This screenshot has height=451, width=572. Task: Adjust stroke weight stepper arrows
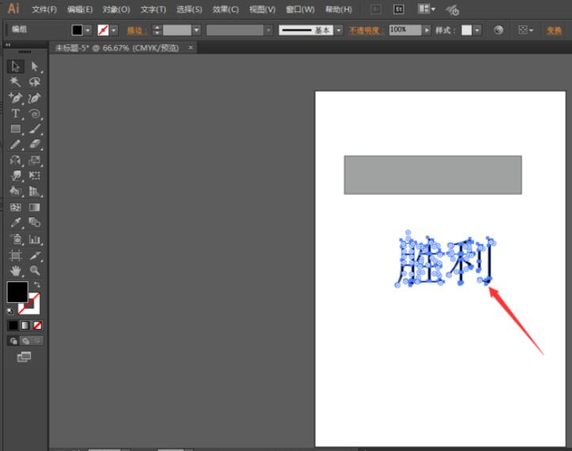pos(157,30)
